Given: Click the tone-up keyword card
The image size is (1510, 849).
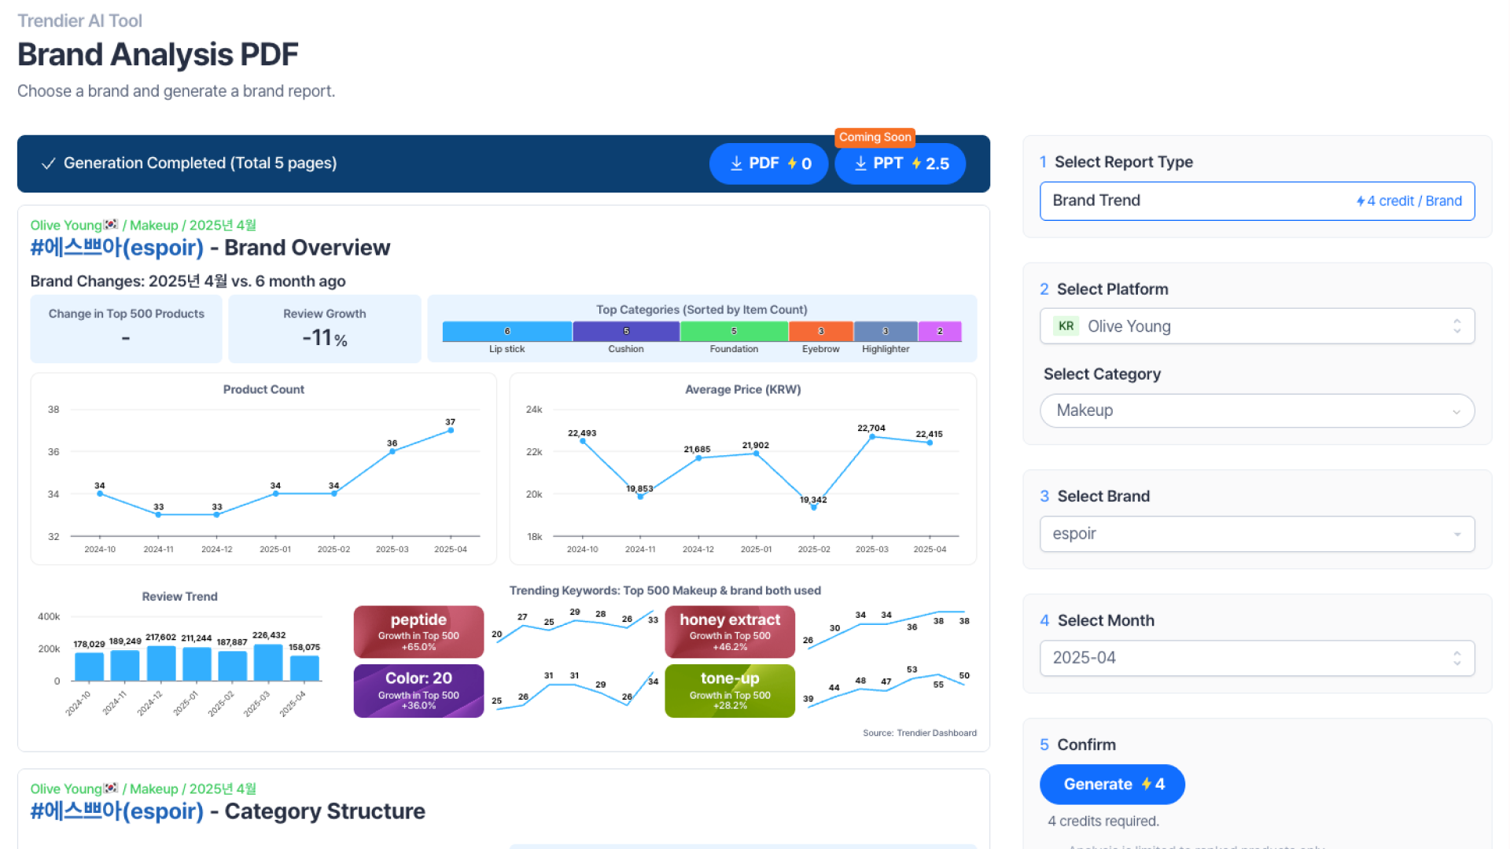Looking at the screenshot, I should 730,691.
